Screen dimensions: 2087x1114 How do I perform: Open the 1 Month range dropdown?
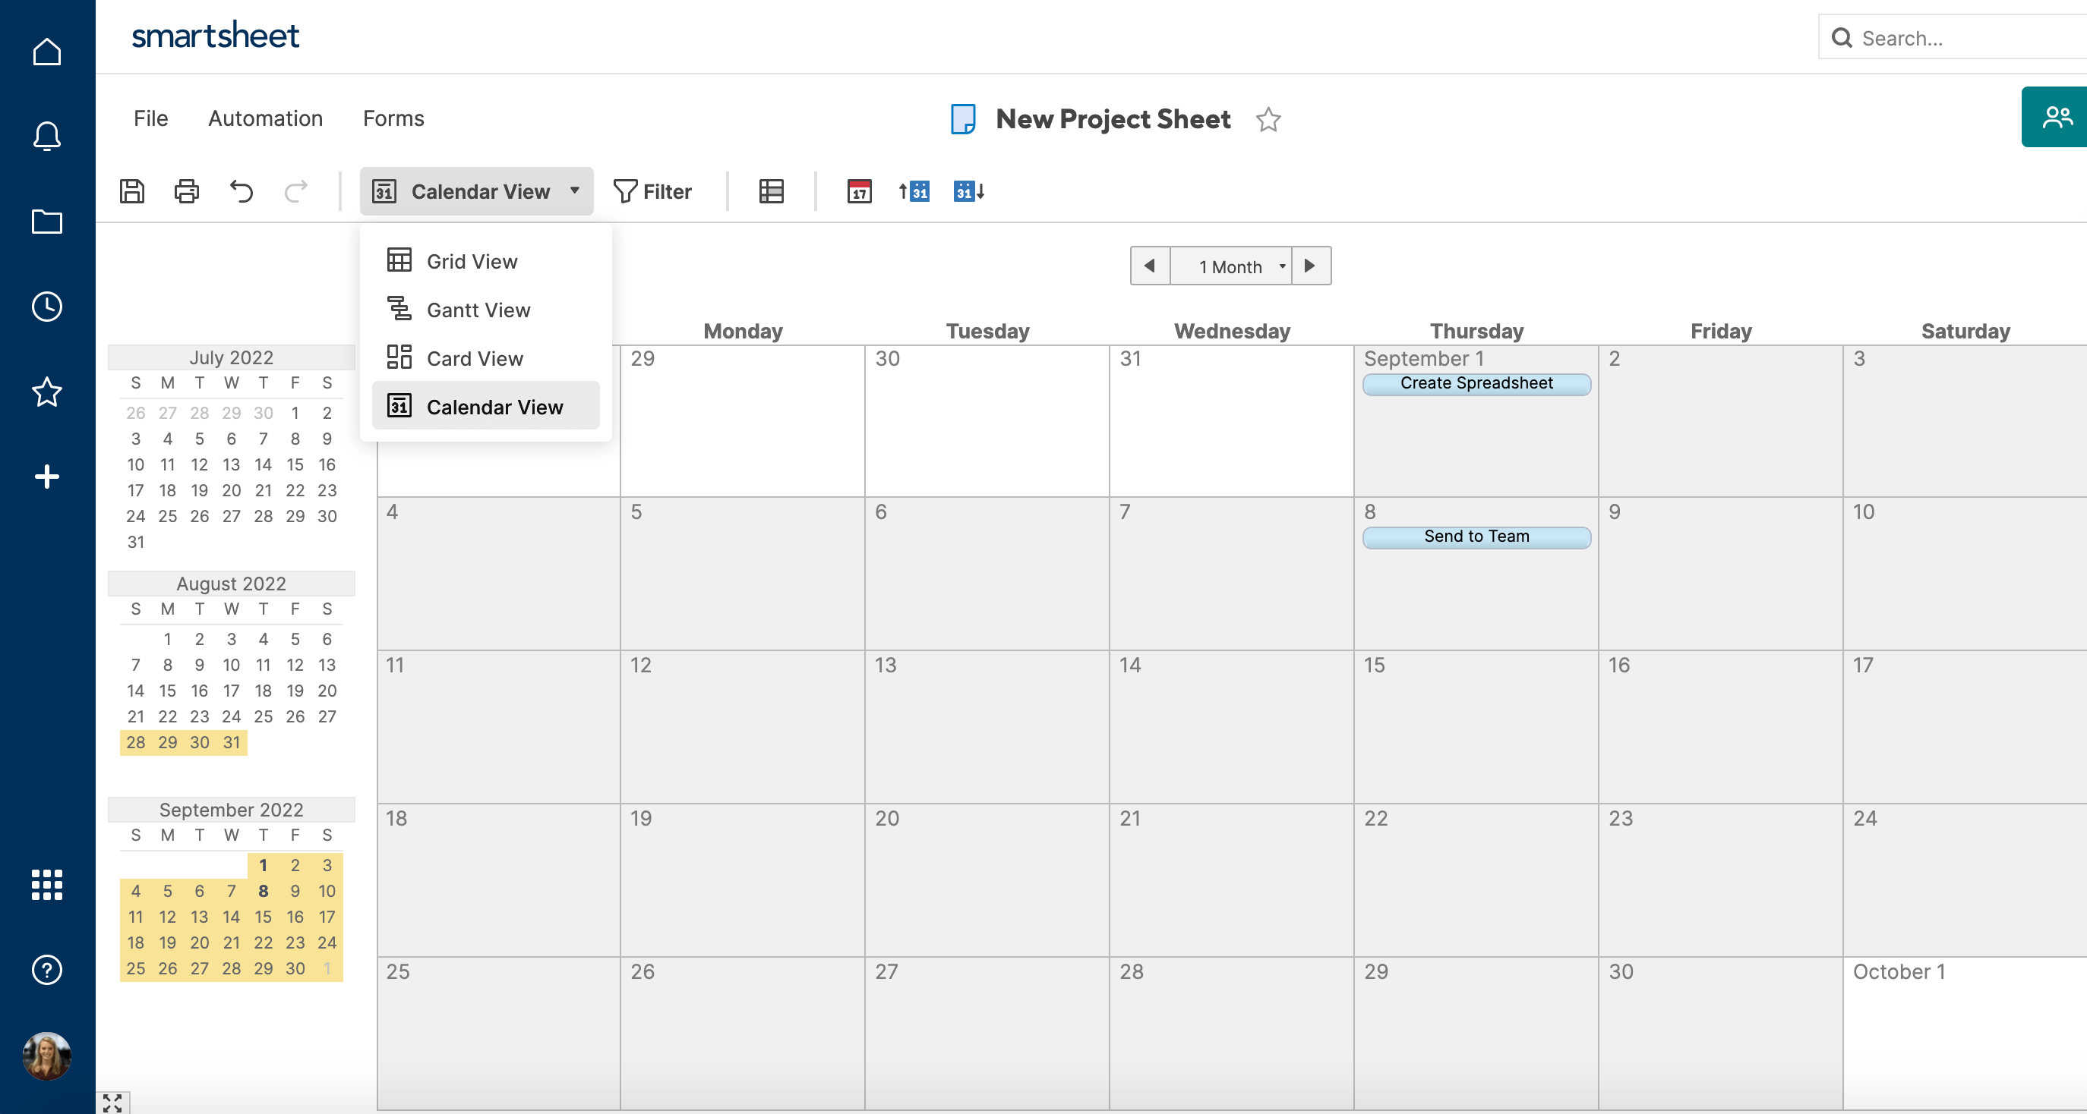(1231, 266)
